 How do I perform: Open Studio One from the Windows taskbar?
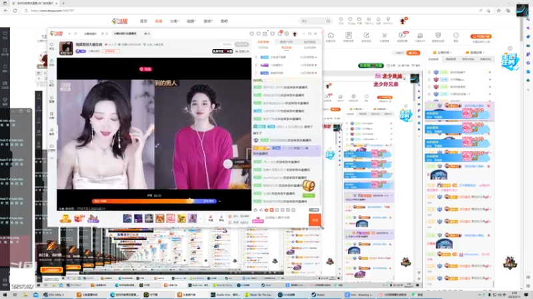coord(225,294)
